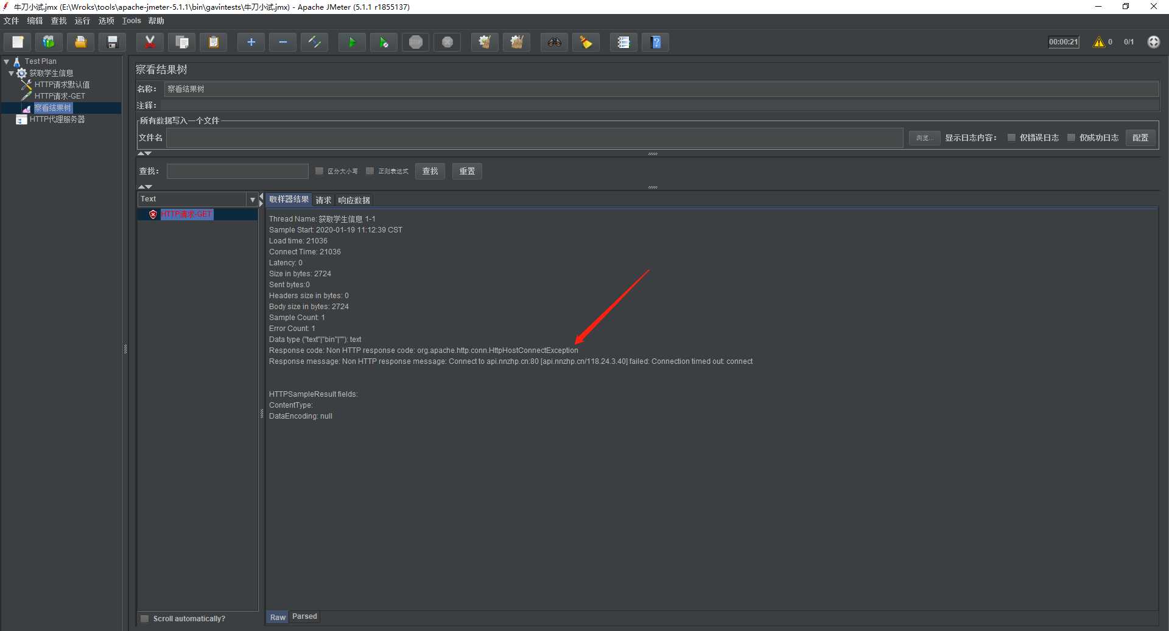Viewport: 1169px width, 631px height.
Task: Collapse the 获取学生信息 thread group
Action: tap(11, 73)
